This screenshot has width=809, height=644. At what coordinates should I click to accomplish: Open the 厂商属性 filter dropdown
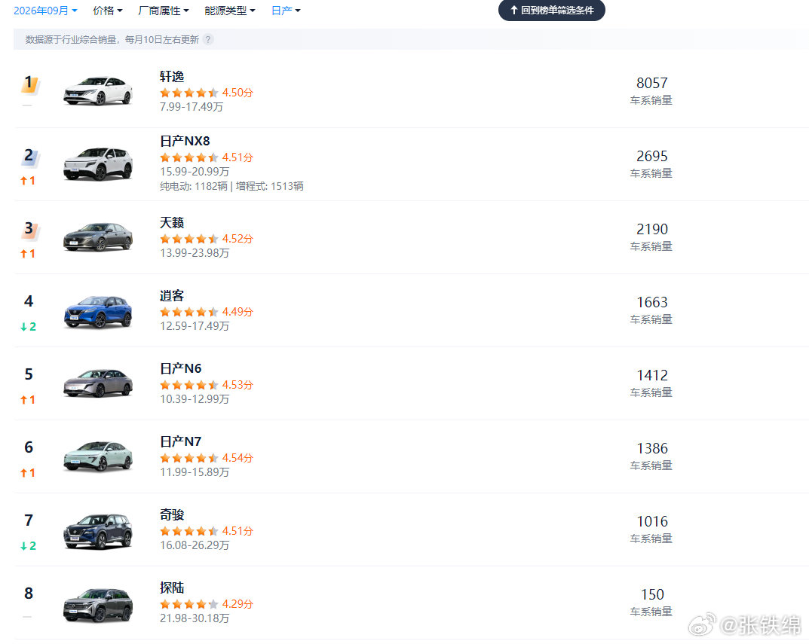click(x=164, y=11)
